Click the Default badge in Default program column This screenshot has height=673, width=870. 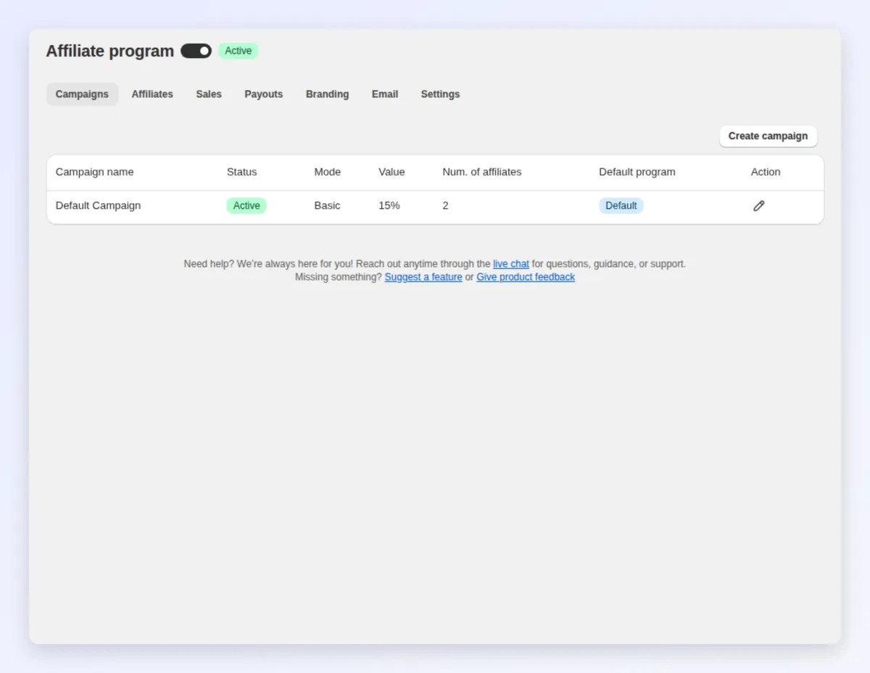(x=621, y=206)
